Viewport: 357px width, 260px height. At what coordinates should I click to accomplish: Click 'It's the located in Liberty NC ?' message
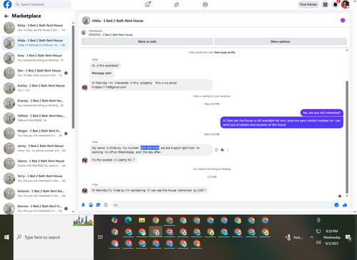pyautogui.click(x=114, y=160)
